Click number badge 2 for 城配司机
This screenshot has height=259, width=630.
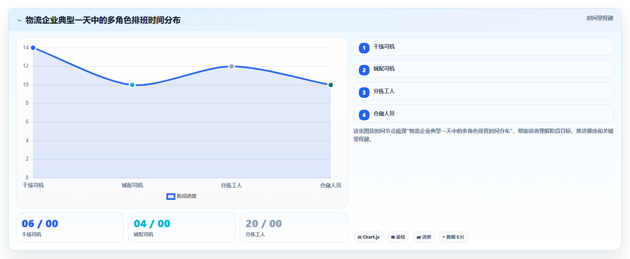364,70
